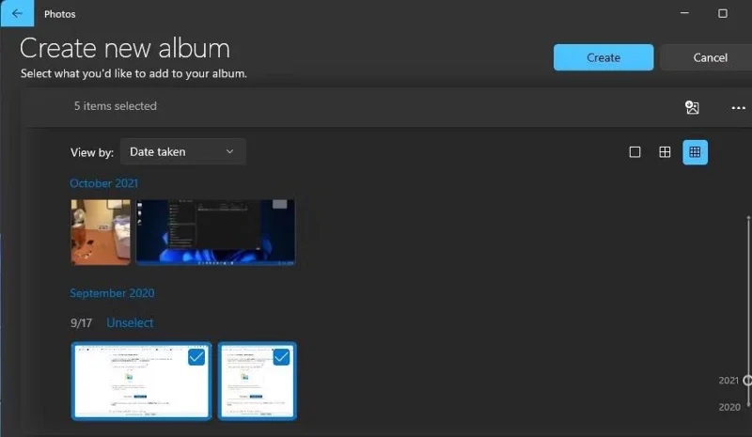Click the timeline scroll handle
The height and width of the screenshot is (437, 752).
747,381
